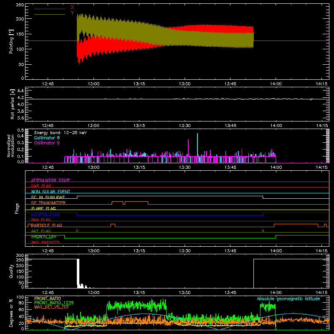
Task: Click the 'Degrees or %' axis title
Action: coord(11,313)
